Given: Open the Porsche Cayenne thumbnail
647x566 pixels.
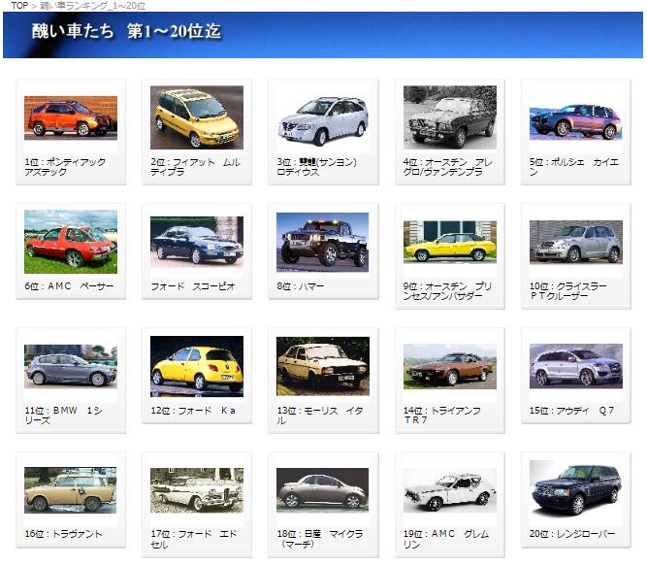Looking at the screenshot, I should tap(576, 122).
